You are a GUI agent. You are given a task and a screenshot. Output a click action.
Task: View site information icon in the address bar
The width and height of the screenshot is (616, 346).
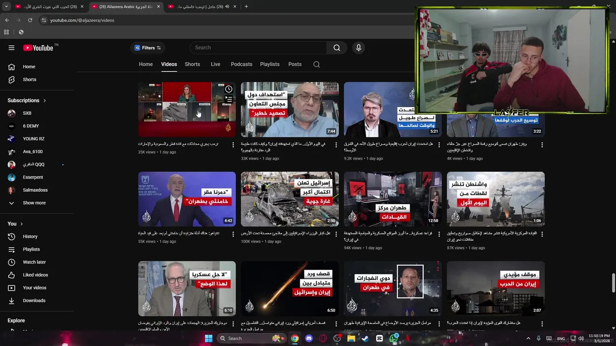(44, 20)
